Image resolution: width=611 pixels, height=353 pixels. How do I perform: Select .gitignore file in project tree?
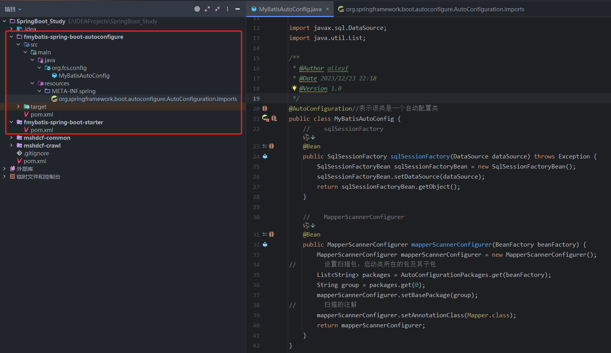point(36,153)
